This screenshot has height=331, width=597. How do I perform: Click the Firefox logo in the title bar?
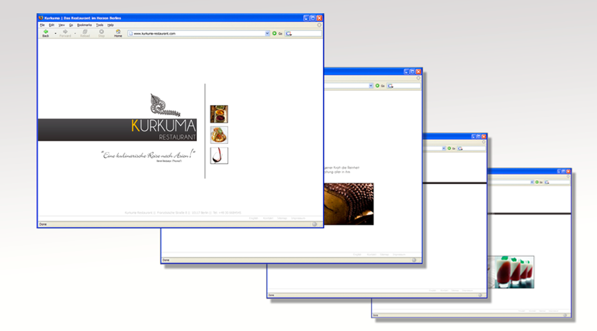pyautogui.click(x=40, y=17)
